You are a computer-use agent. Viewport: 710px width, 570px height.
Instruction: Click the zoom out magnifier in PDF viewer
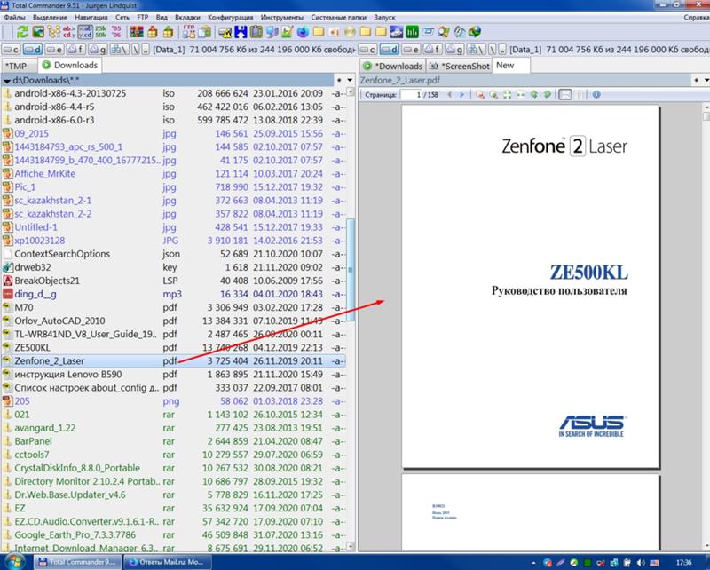480,95
